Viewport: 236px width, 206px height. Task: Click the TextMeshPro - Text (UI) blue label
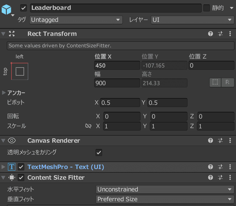coord(66,166)
